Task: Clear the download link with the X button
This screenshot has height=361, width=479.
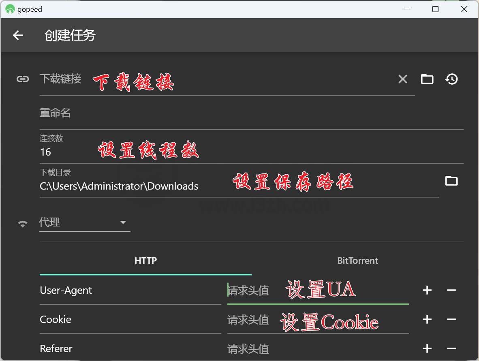Action: 402,79
